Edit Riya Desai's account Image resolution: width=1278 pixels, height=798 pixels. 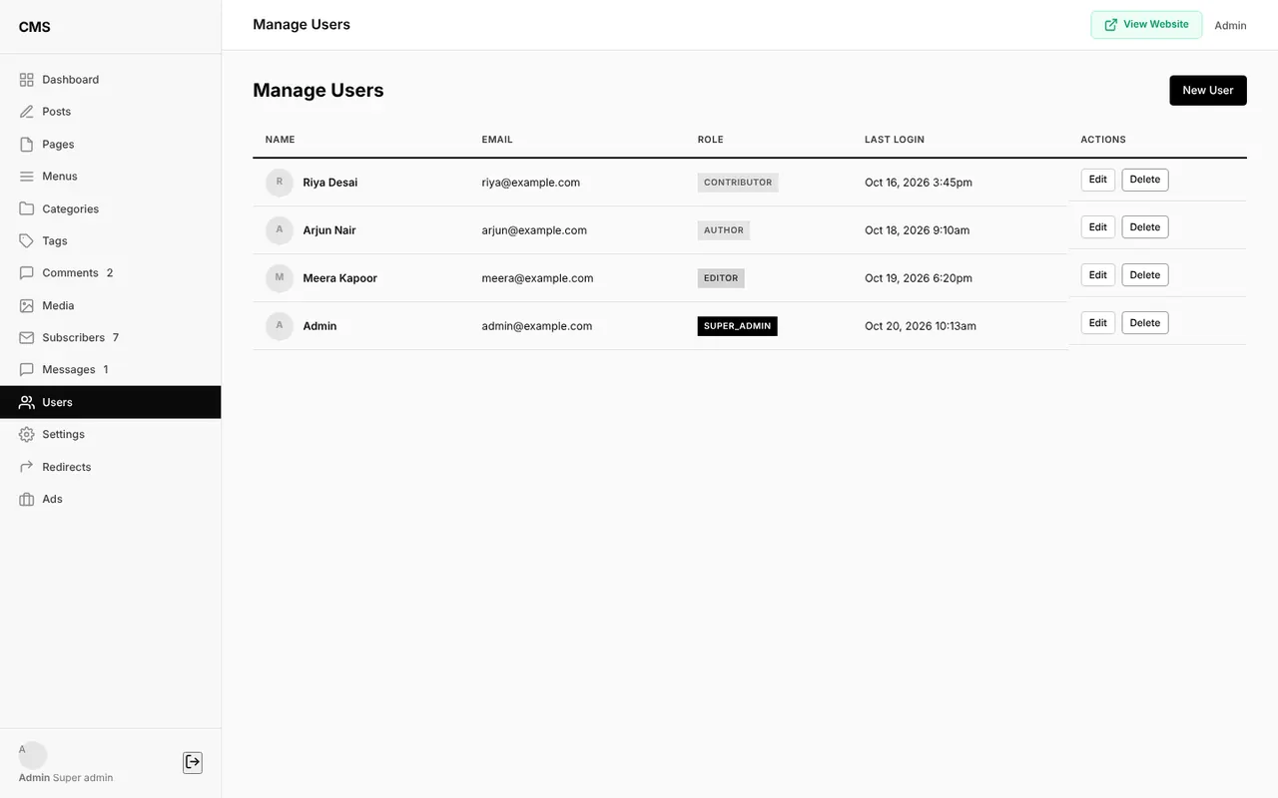(1098, 180)
